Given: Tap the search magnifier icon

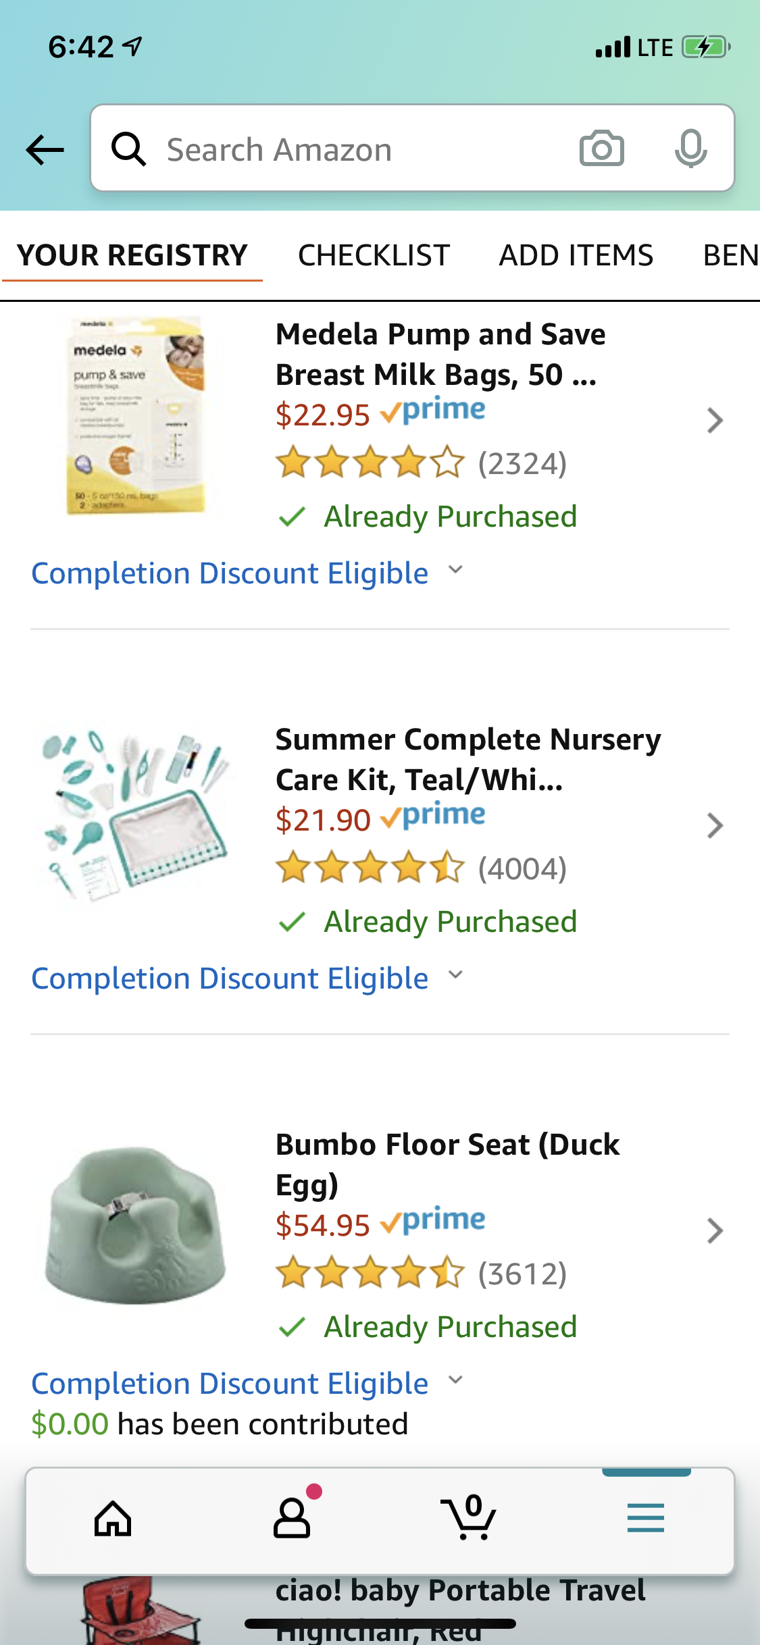Looking at the screenshot, I should [x=128, y=149].
